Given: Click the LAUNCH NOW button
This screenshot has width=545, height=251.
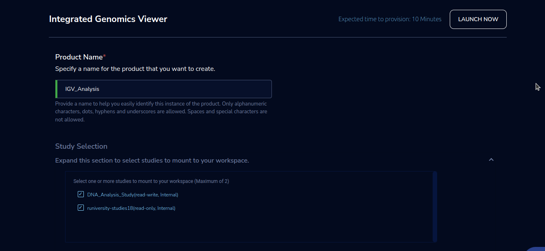Looking at the screenshot, I should pos(478,19).
